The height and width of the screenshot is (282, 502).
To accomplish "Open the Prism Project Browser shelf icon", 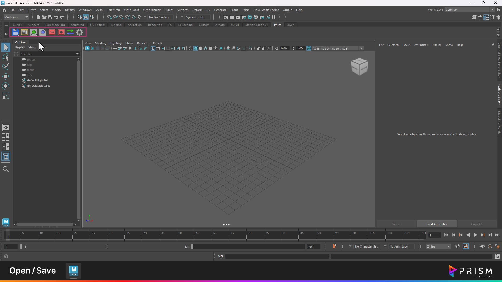I will [25, 32].
